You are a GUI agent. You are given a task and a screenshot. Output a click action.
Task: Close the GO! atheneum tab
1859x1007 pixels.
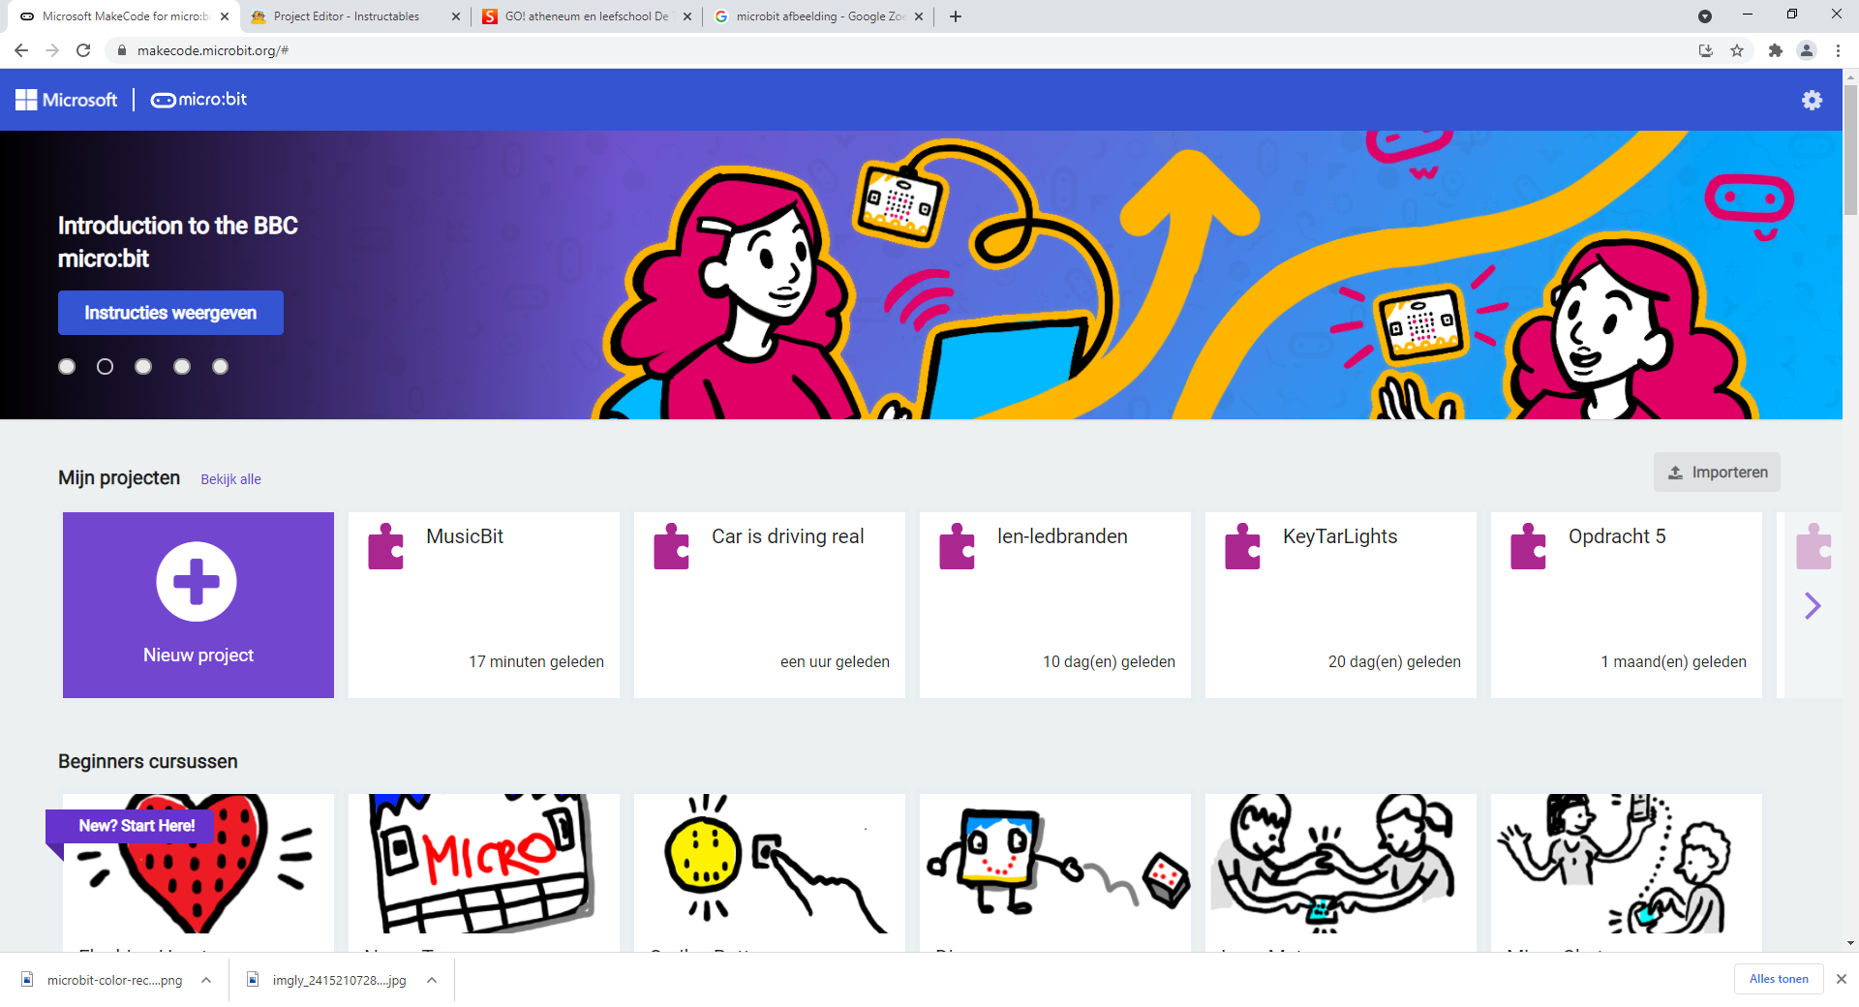[x=687, y=16]
